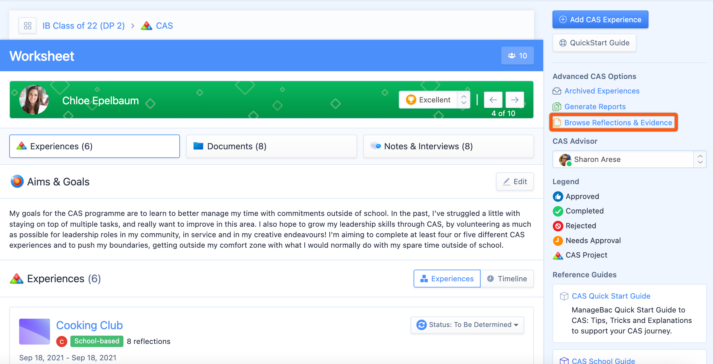The height and width of the screenshot is (364, 713).
Task: Open the Cooking Club experience
Action: [89, 325]
